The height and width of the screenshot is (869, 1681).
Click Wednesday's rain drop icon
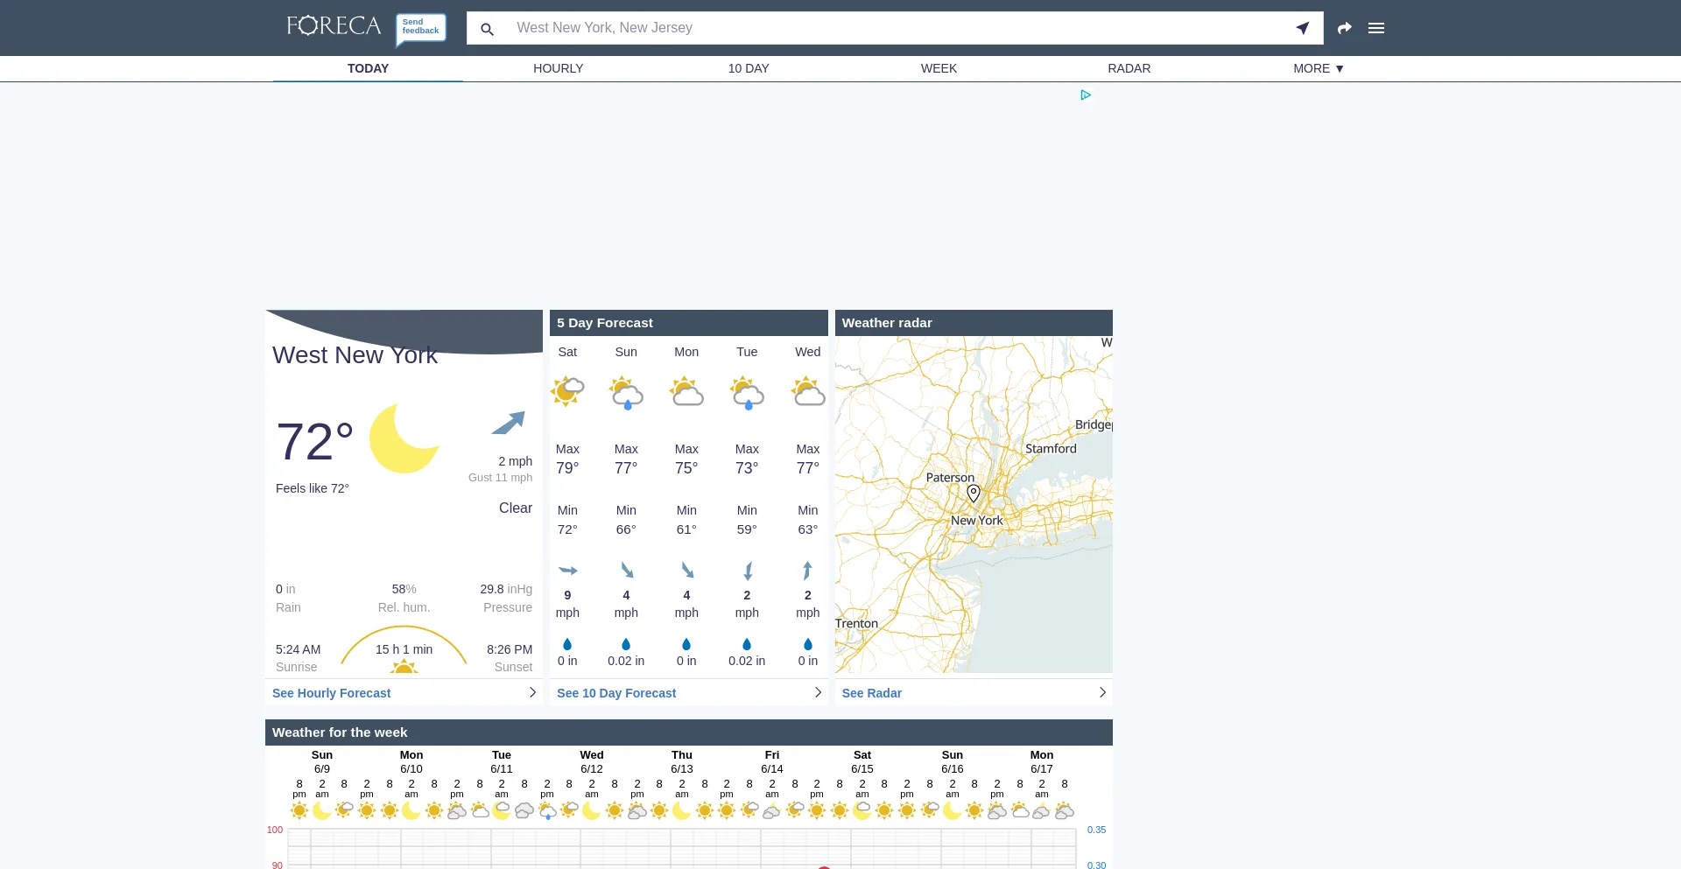click(808, 645)
